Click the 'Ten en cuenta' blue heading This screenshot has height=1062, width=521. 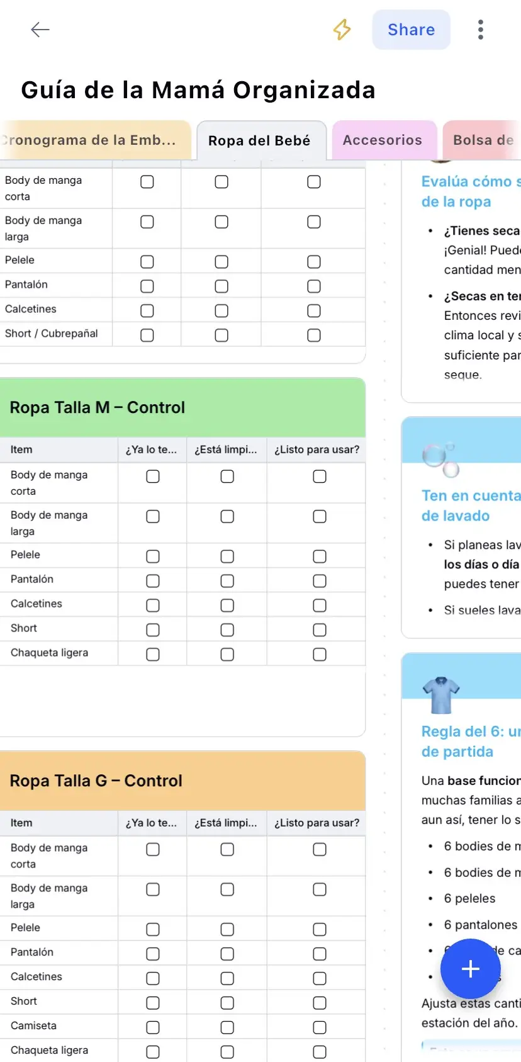click(470, 495)
